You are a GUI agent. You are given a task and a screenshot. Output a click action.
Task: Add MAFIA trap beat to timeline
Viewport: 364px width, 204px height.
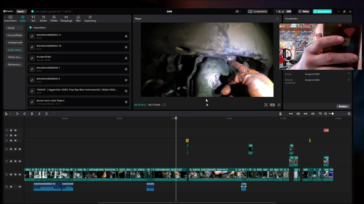tap(126, 91)
